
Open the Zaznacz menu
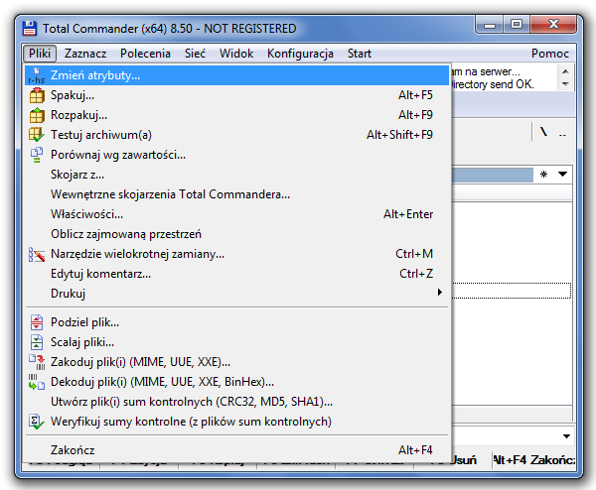coord(85,54)
